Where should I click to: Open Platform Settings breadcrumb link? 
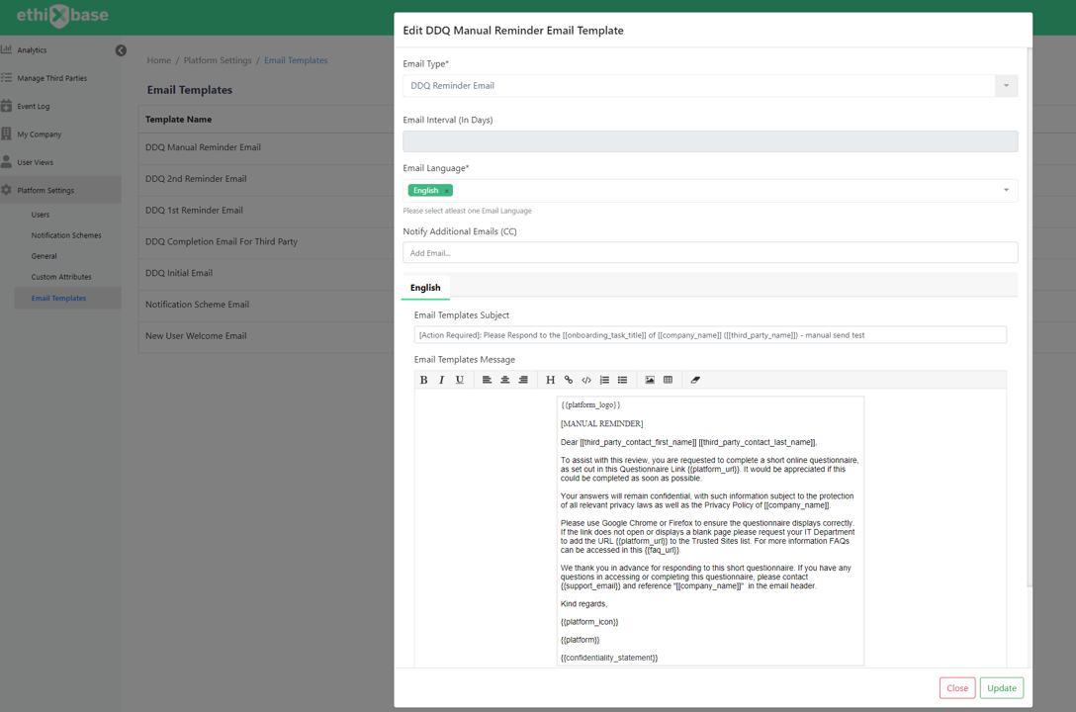(x=218, y=60)
